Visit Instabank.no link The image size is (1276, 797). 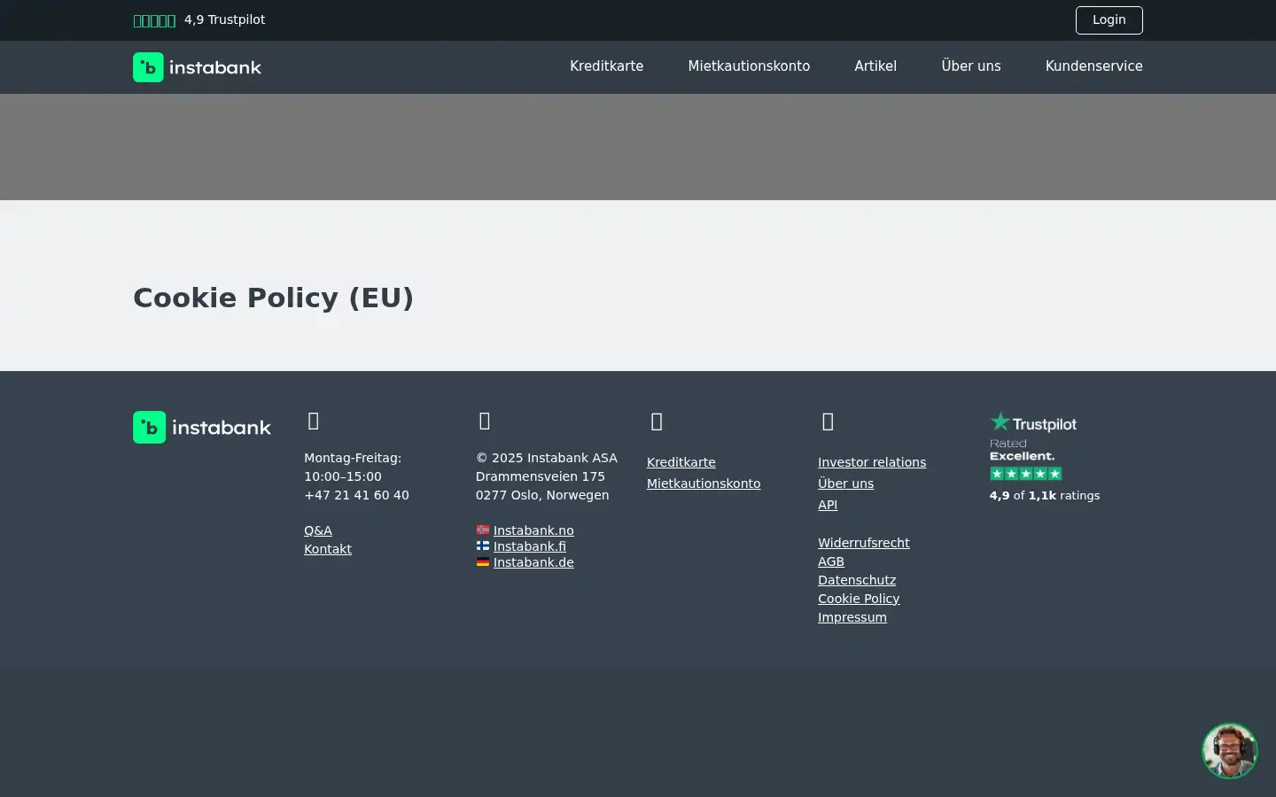point(533,530)
